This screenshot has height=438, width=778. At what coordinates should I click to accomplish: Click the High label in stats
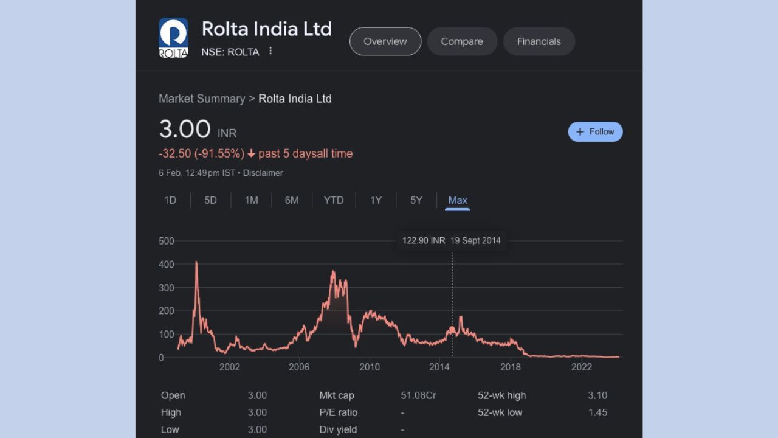pyautogui.click(x=171, y=412)
